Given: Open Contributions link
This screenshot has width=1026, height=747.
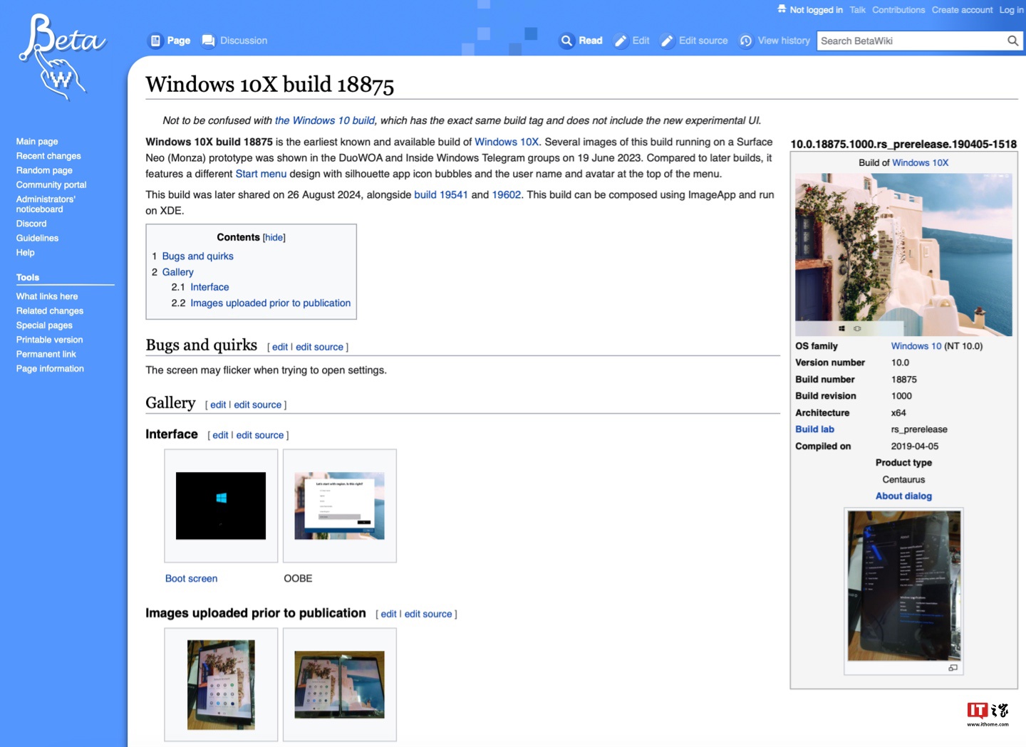Looking at the screenshot, I should point(898,10).
